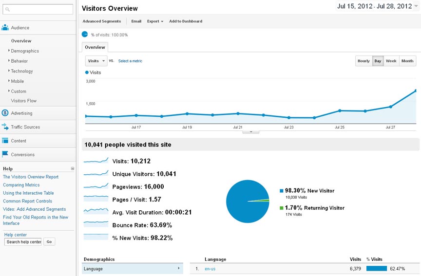Screen dimensions: 421x276
Task: Click Add to Dashboard
Action: point(186,21)
